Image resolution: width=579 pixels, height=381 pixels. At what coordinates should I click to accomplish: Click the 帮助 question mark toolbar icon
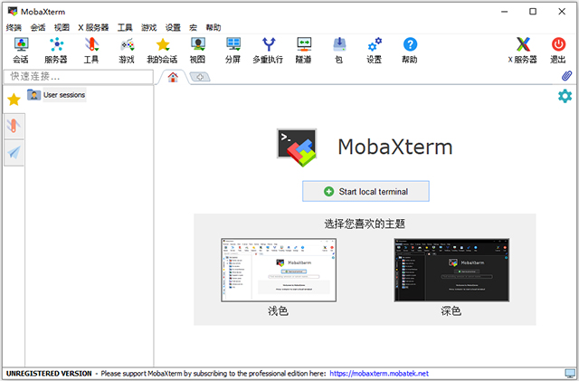410,51
